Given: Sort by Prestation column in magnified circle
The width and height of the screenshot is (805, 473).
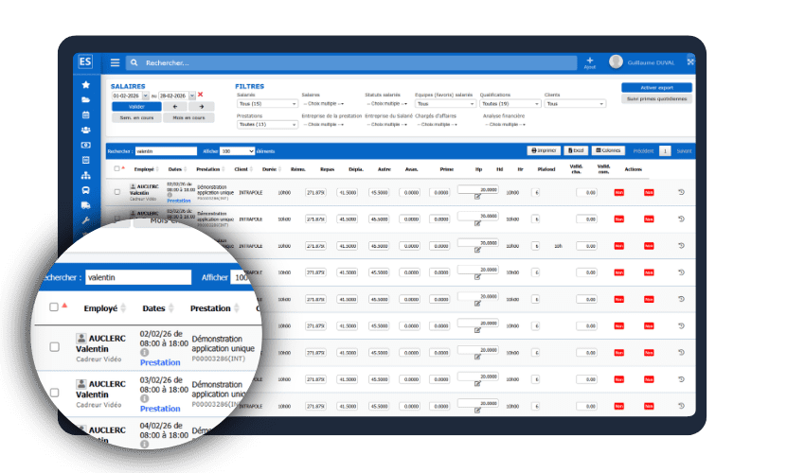Looking at the screenshot, I should (215, 308).
